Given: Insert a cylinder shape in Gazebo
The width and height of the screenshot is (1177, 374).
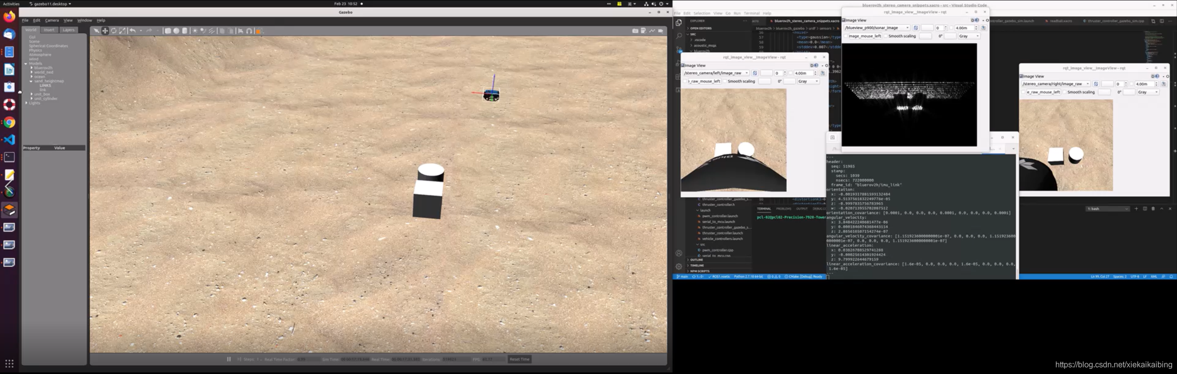Looking at the screenshot, I should [x=185, y=31].
